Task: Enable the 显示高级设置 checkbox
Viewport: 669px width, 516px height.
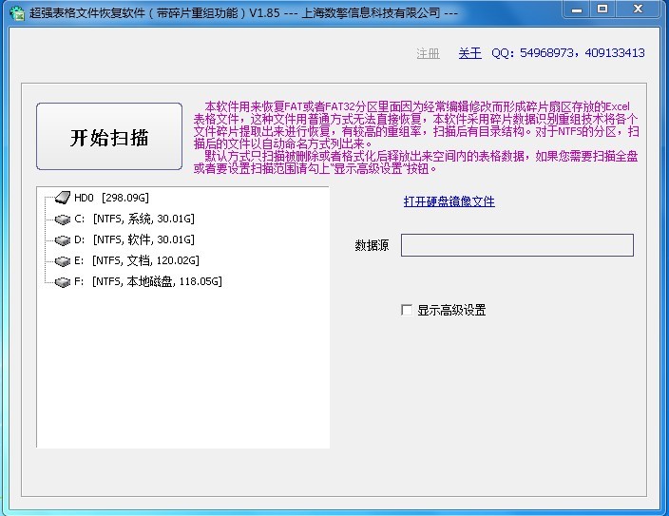Action: coord(407,310)
